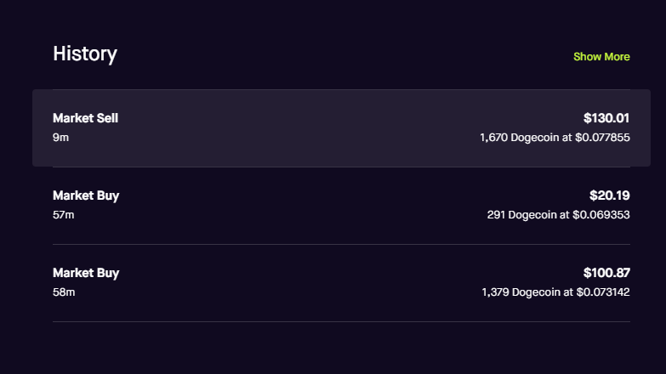Click the History section heading
666x374 pixels.
click(85, 54)
